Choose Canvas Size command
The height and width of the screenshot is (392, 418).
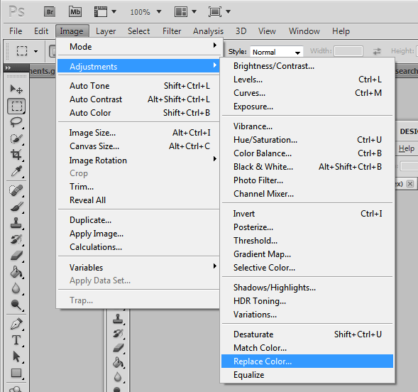click(x=138, y=146)
